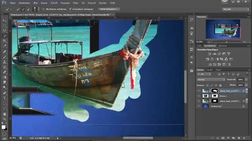Image resolution: width=252 pixels, height=141 pixels.
Task: Lock all for layer via padlock icon
Action: (220, 85)
